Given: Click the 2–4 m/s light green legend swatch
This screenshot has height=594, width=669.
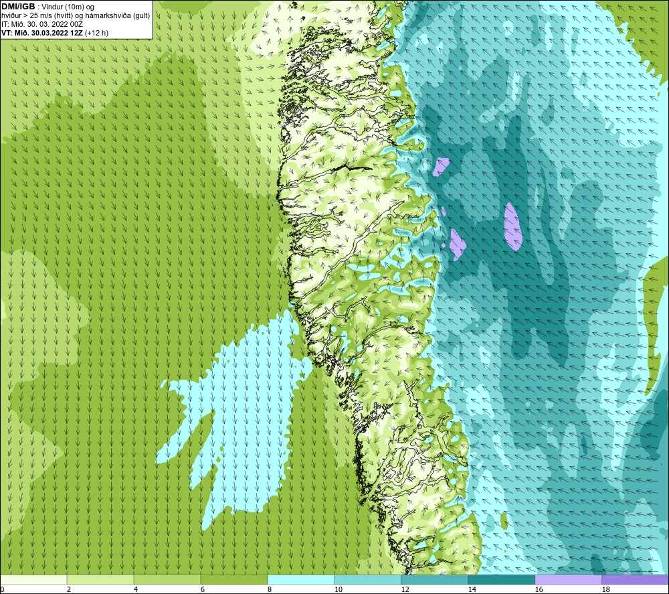Looking at the screenshot, I should click(x=100, y=579).
